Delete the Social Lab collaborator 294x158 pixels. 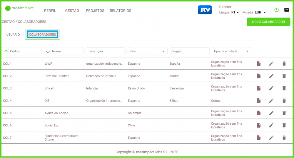[x=284, y=125]
